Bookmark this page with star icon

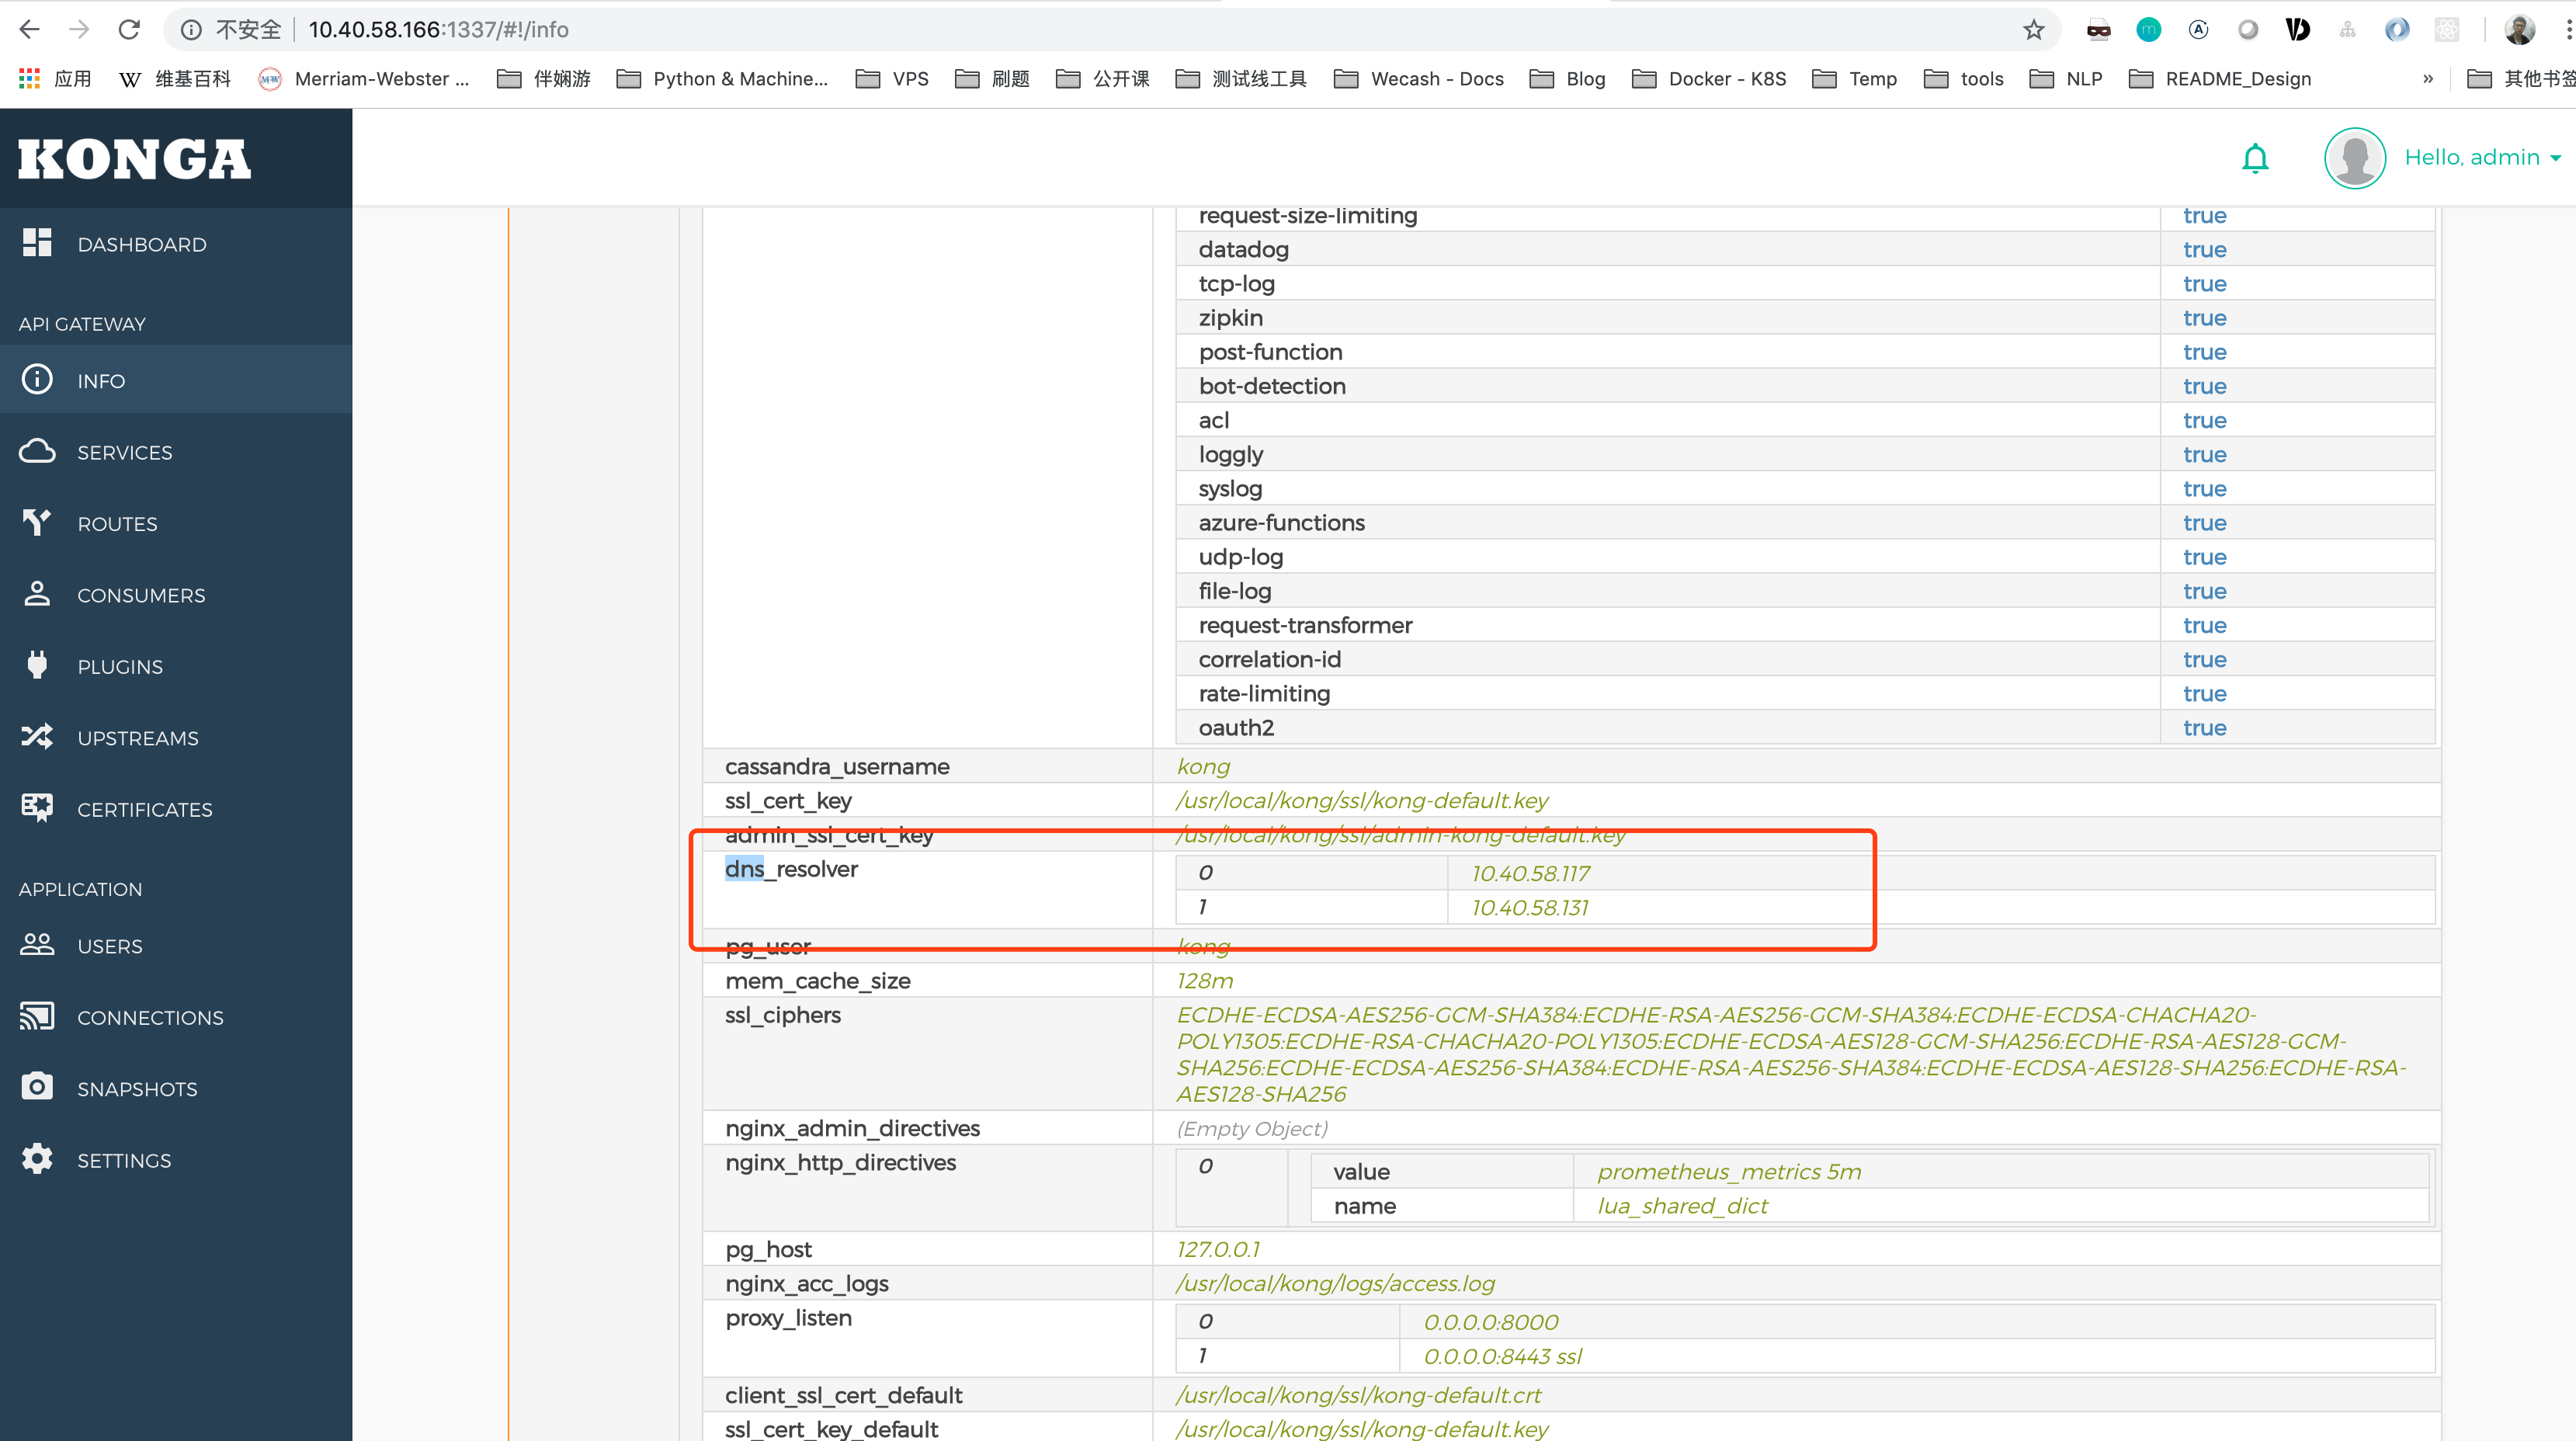(2033, 29)
